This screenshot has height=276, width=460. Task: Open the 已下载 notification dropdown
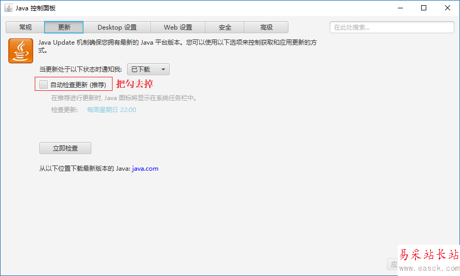(x=148, y=70)
